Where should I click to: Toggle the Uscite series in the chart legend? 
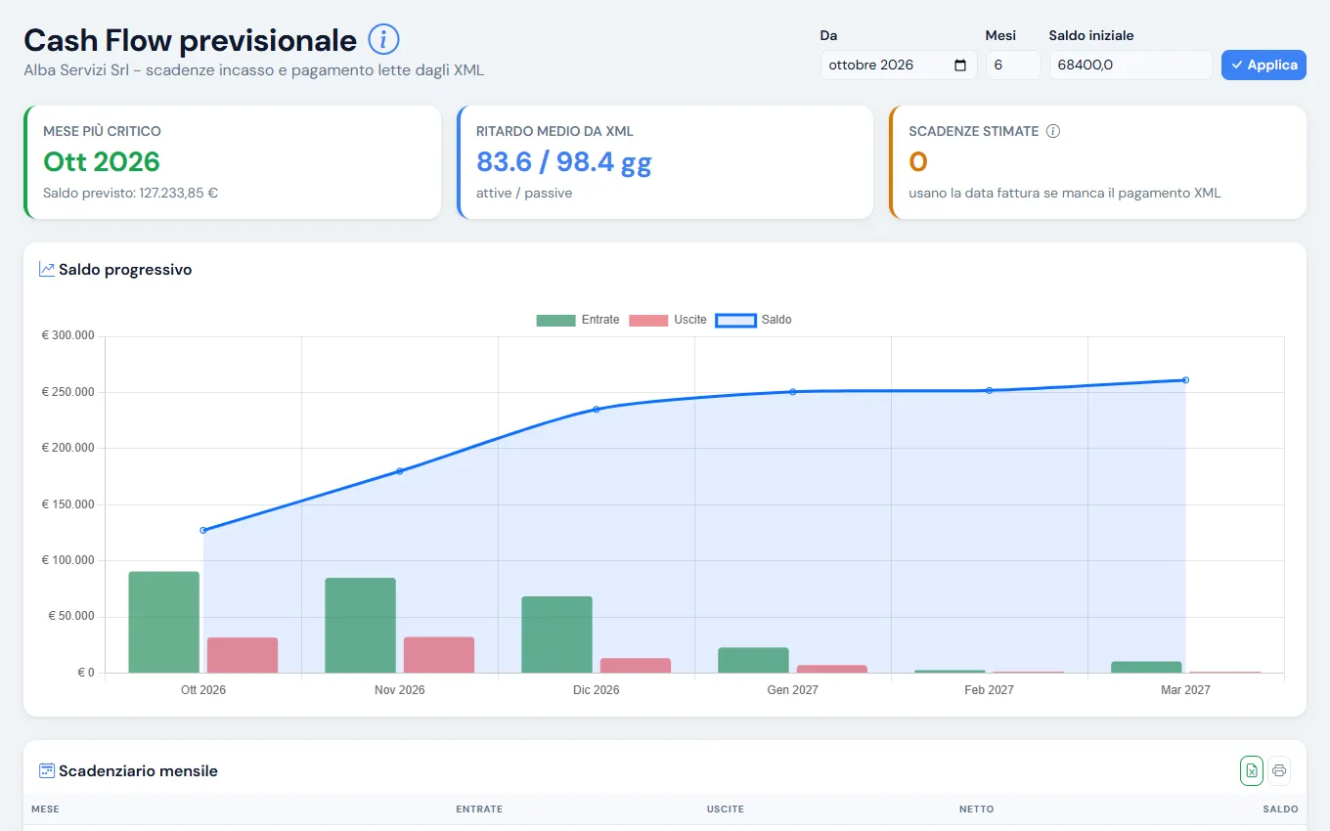pos(668,320)
